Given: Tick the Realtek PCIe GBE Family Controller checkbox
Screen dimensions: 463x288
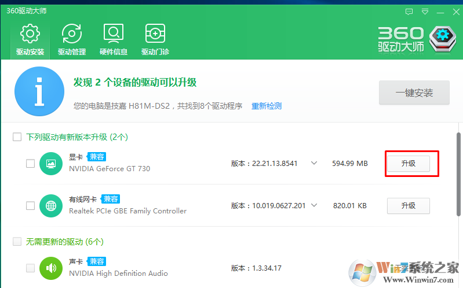Looking at the screenshot, I should click(x=30, y=205).
